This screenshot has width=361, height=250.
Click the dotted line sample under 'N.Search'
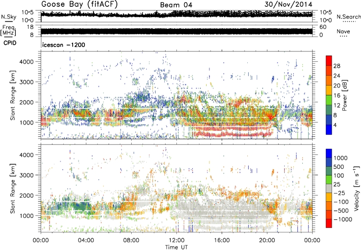pyautogui.click(x=349, y=22)
